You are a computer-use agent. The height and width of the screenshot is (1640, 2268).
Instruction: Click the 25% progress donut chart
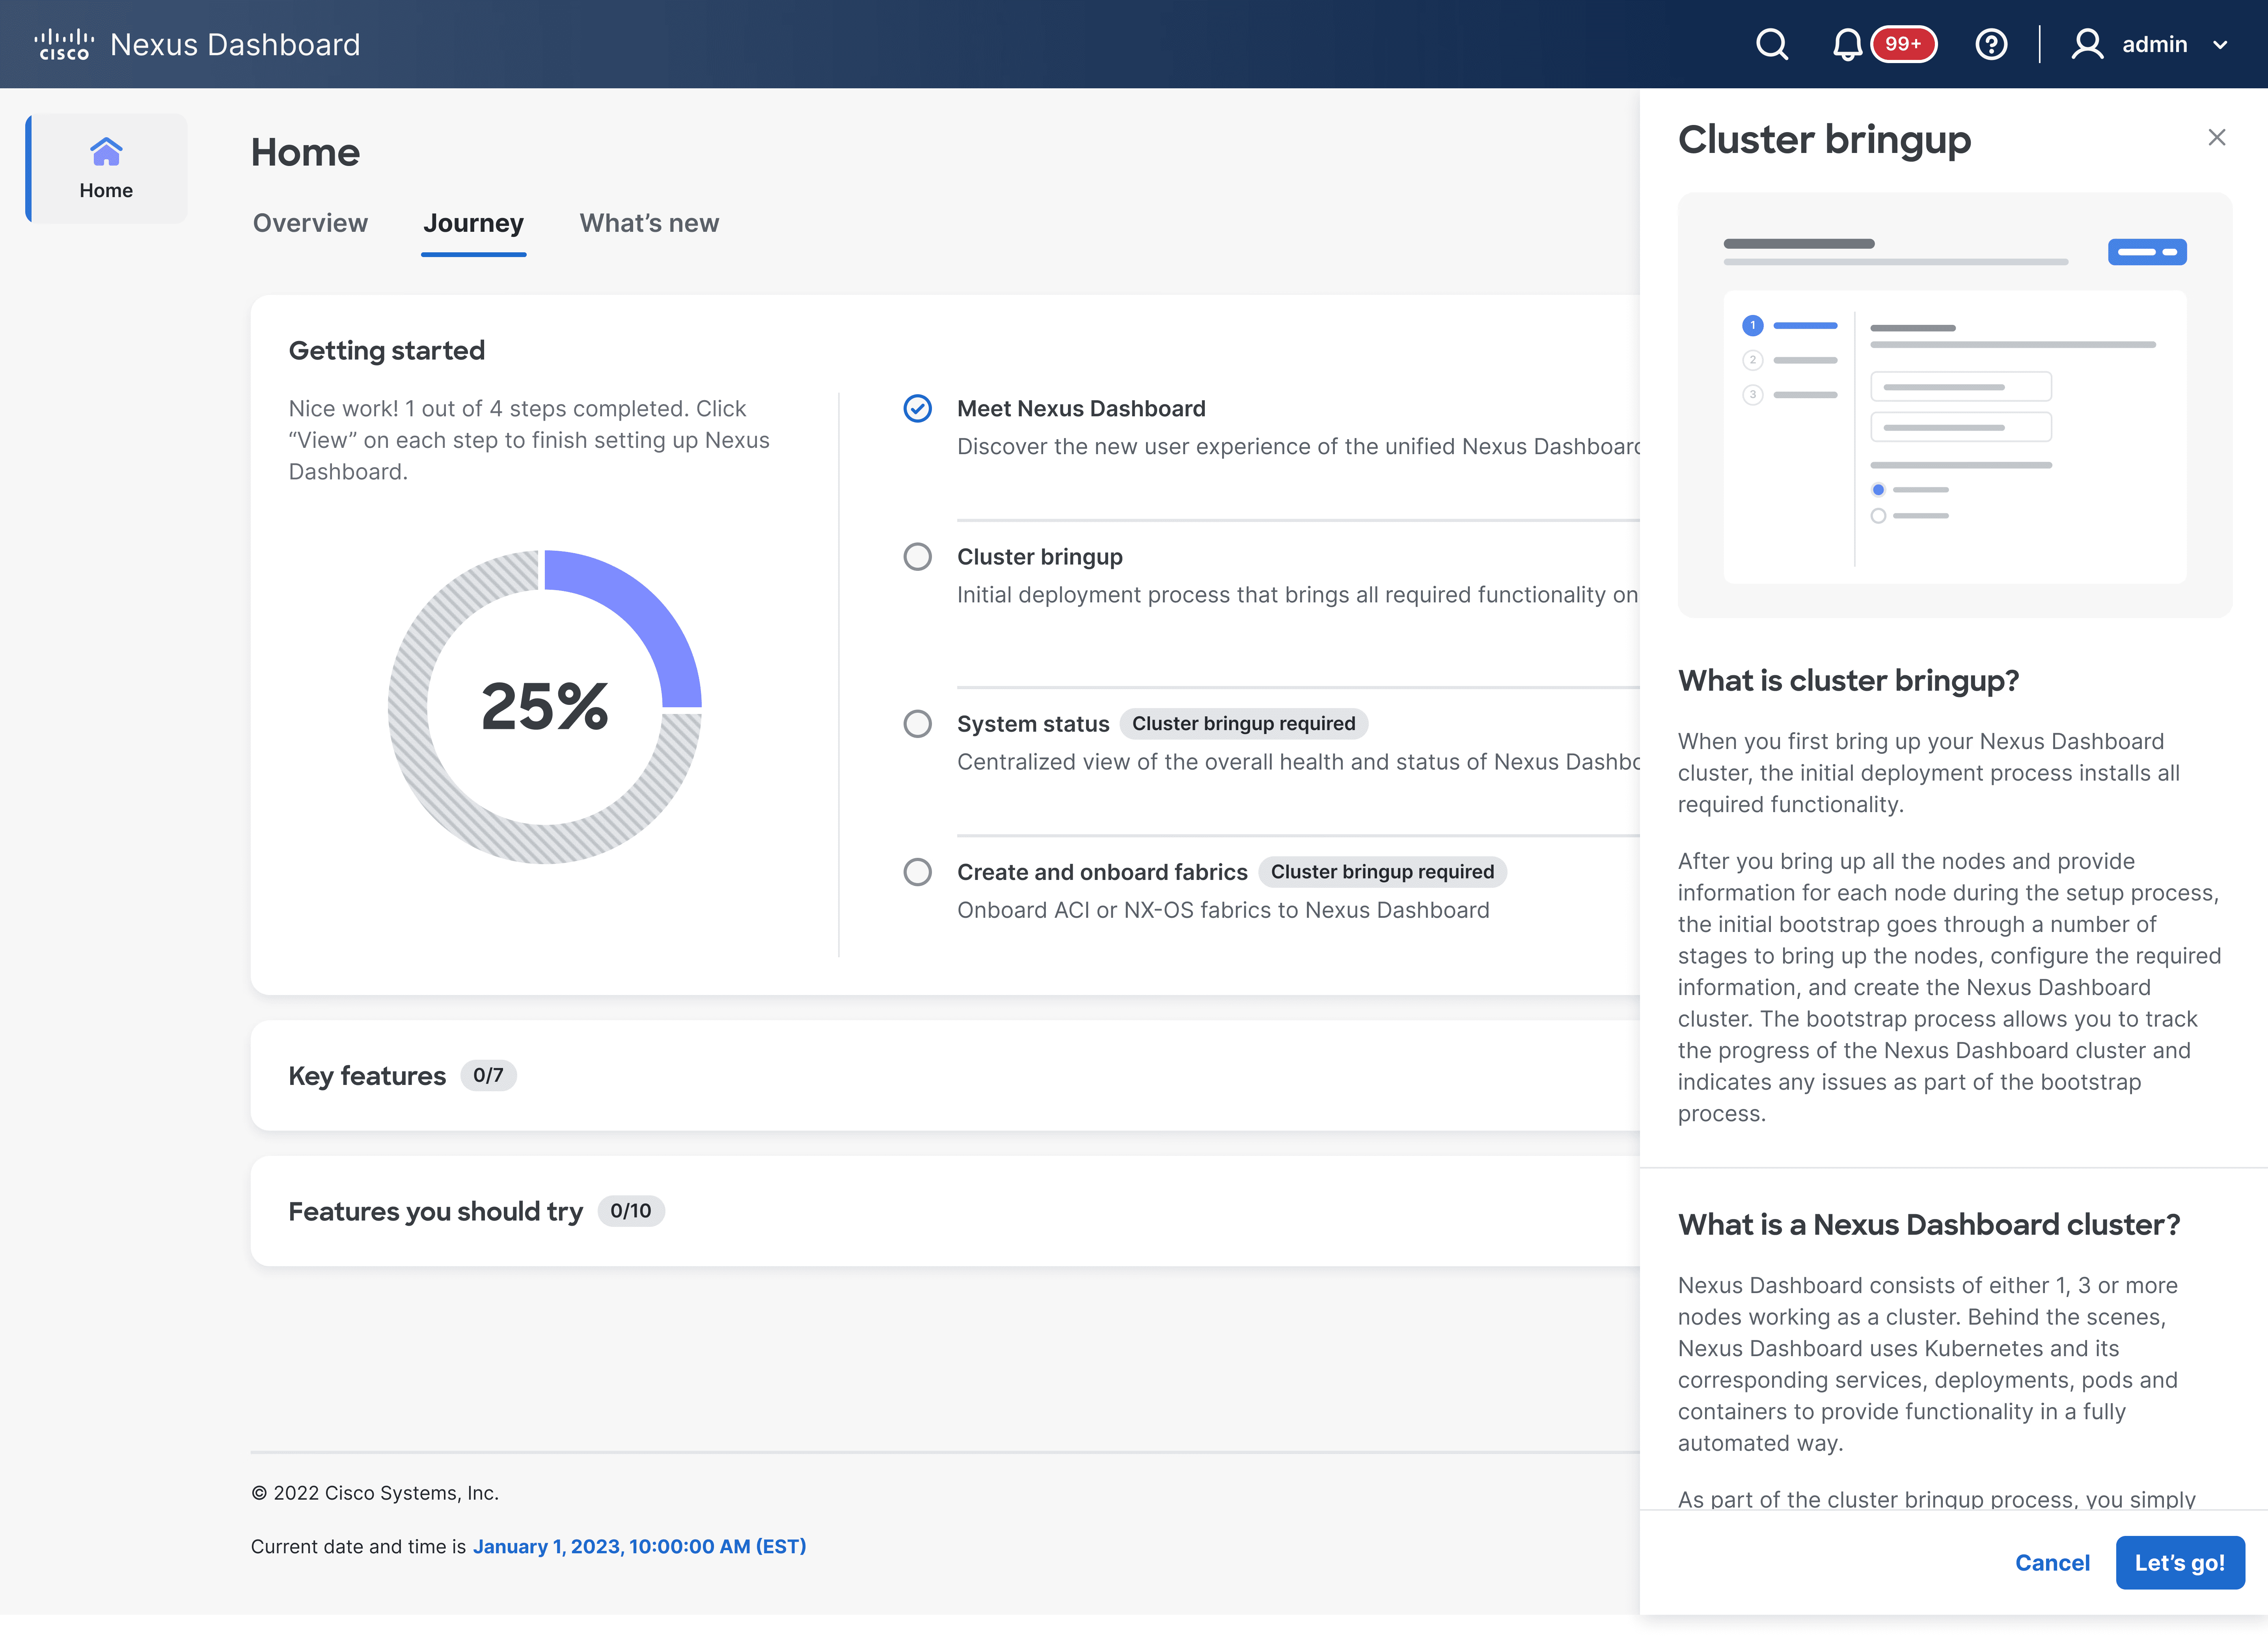tap(545, 706)
